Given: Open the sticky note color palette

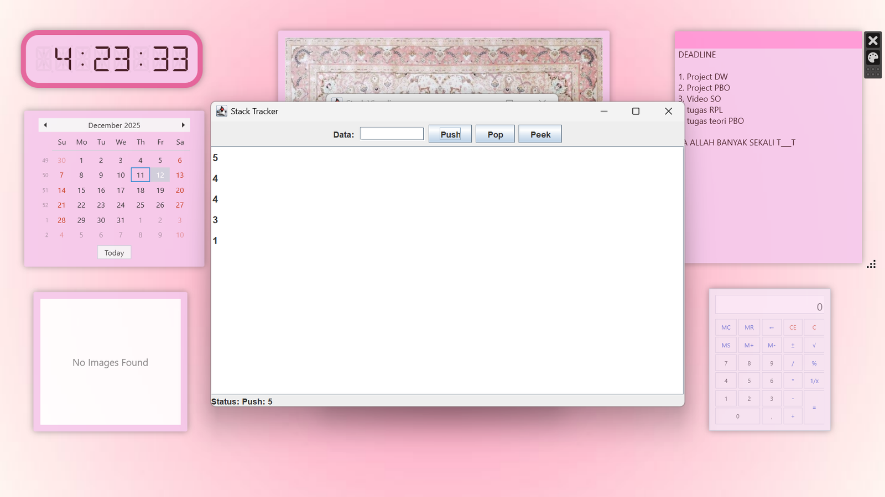Looking at the screenshot, I should [873, 57].
